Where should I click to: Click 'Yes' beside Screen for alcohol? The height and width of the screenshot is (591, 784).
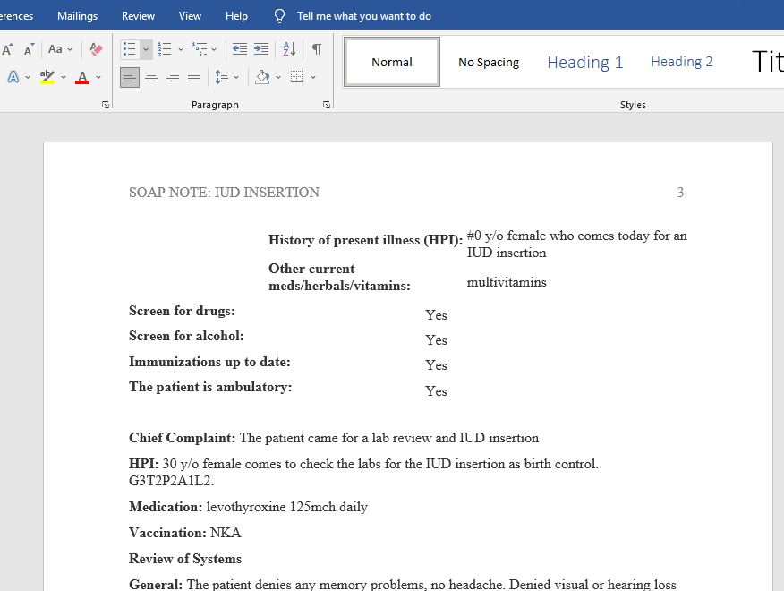click(x=436, y=340)
